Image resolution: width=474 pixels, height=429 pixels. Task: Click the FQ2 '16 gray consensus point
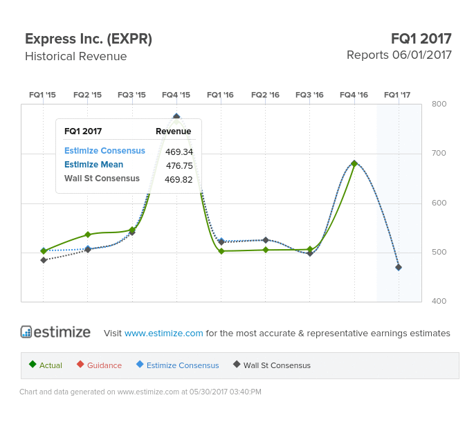point(266,240)
